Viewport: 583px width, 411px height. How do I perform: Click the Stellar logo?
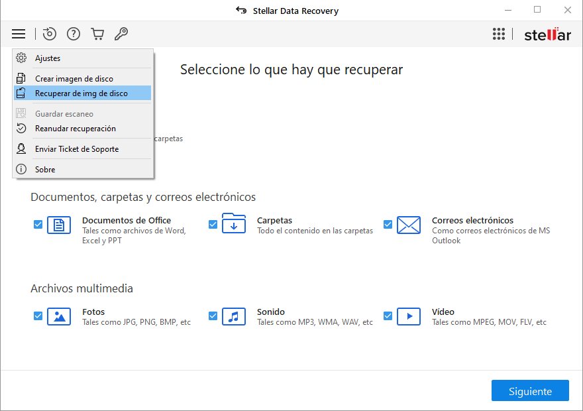547,34
